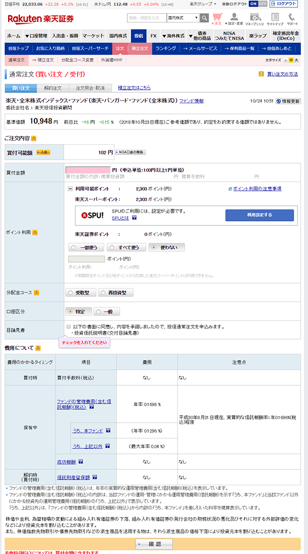Click help icon beside うち、上記以外
This screenshot has height=554, width=308.
[107, 446]
